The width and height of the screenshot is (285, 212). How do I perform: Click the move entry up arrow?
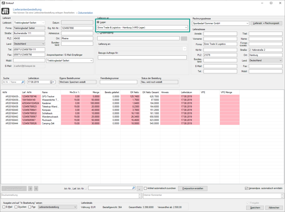tap(31, 188)
